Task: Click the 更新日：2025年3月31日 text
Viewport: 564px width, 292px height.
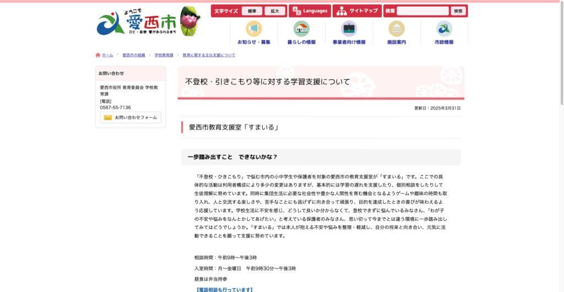Action: pos(437,108)
